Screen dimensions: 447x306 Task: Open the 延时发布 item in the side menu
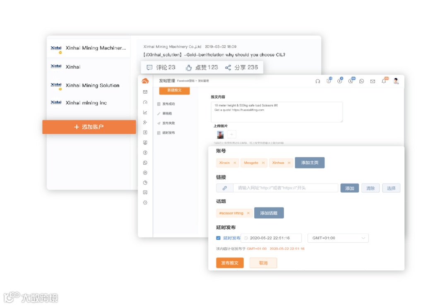point(166,133)
